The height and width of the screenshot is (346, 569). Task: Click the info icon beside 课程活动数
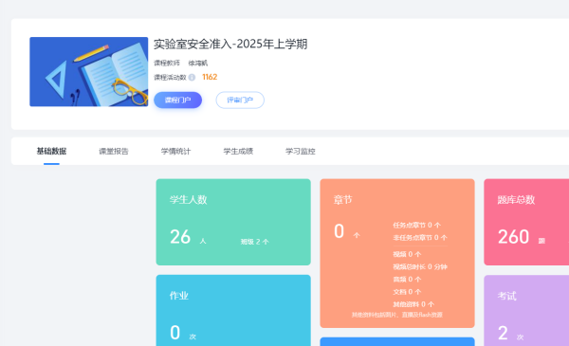click(x=192, y=77)
